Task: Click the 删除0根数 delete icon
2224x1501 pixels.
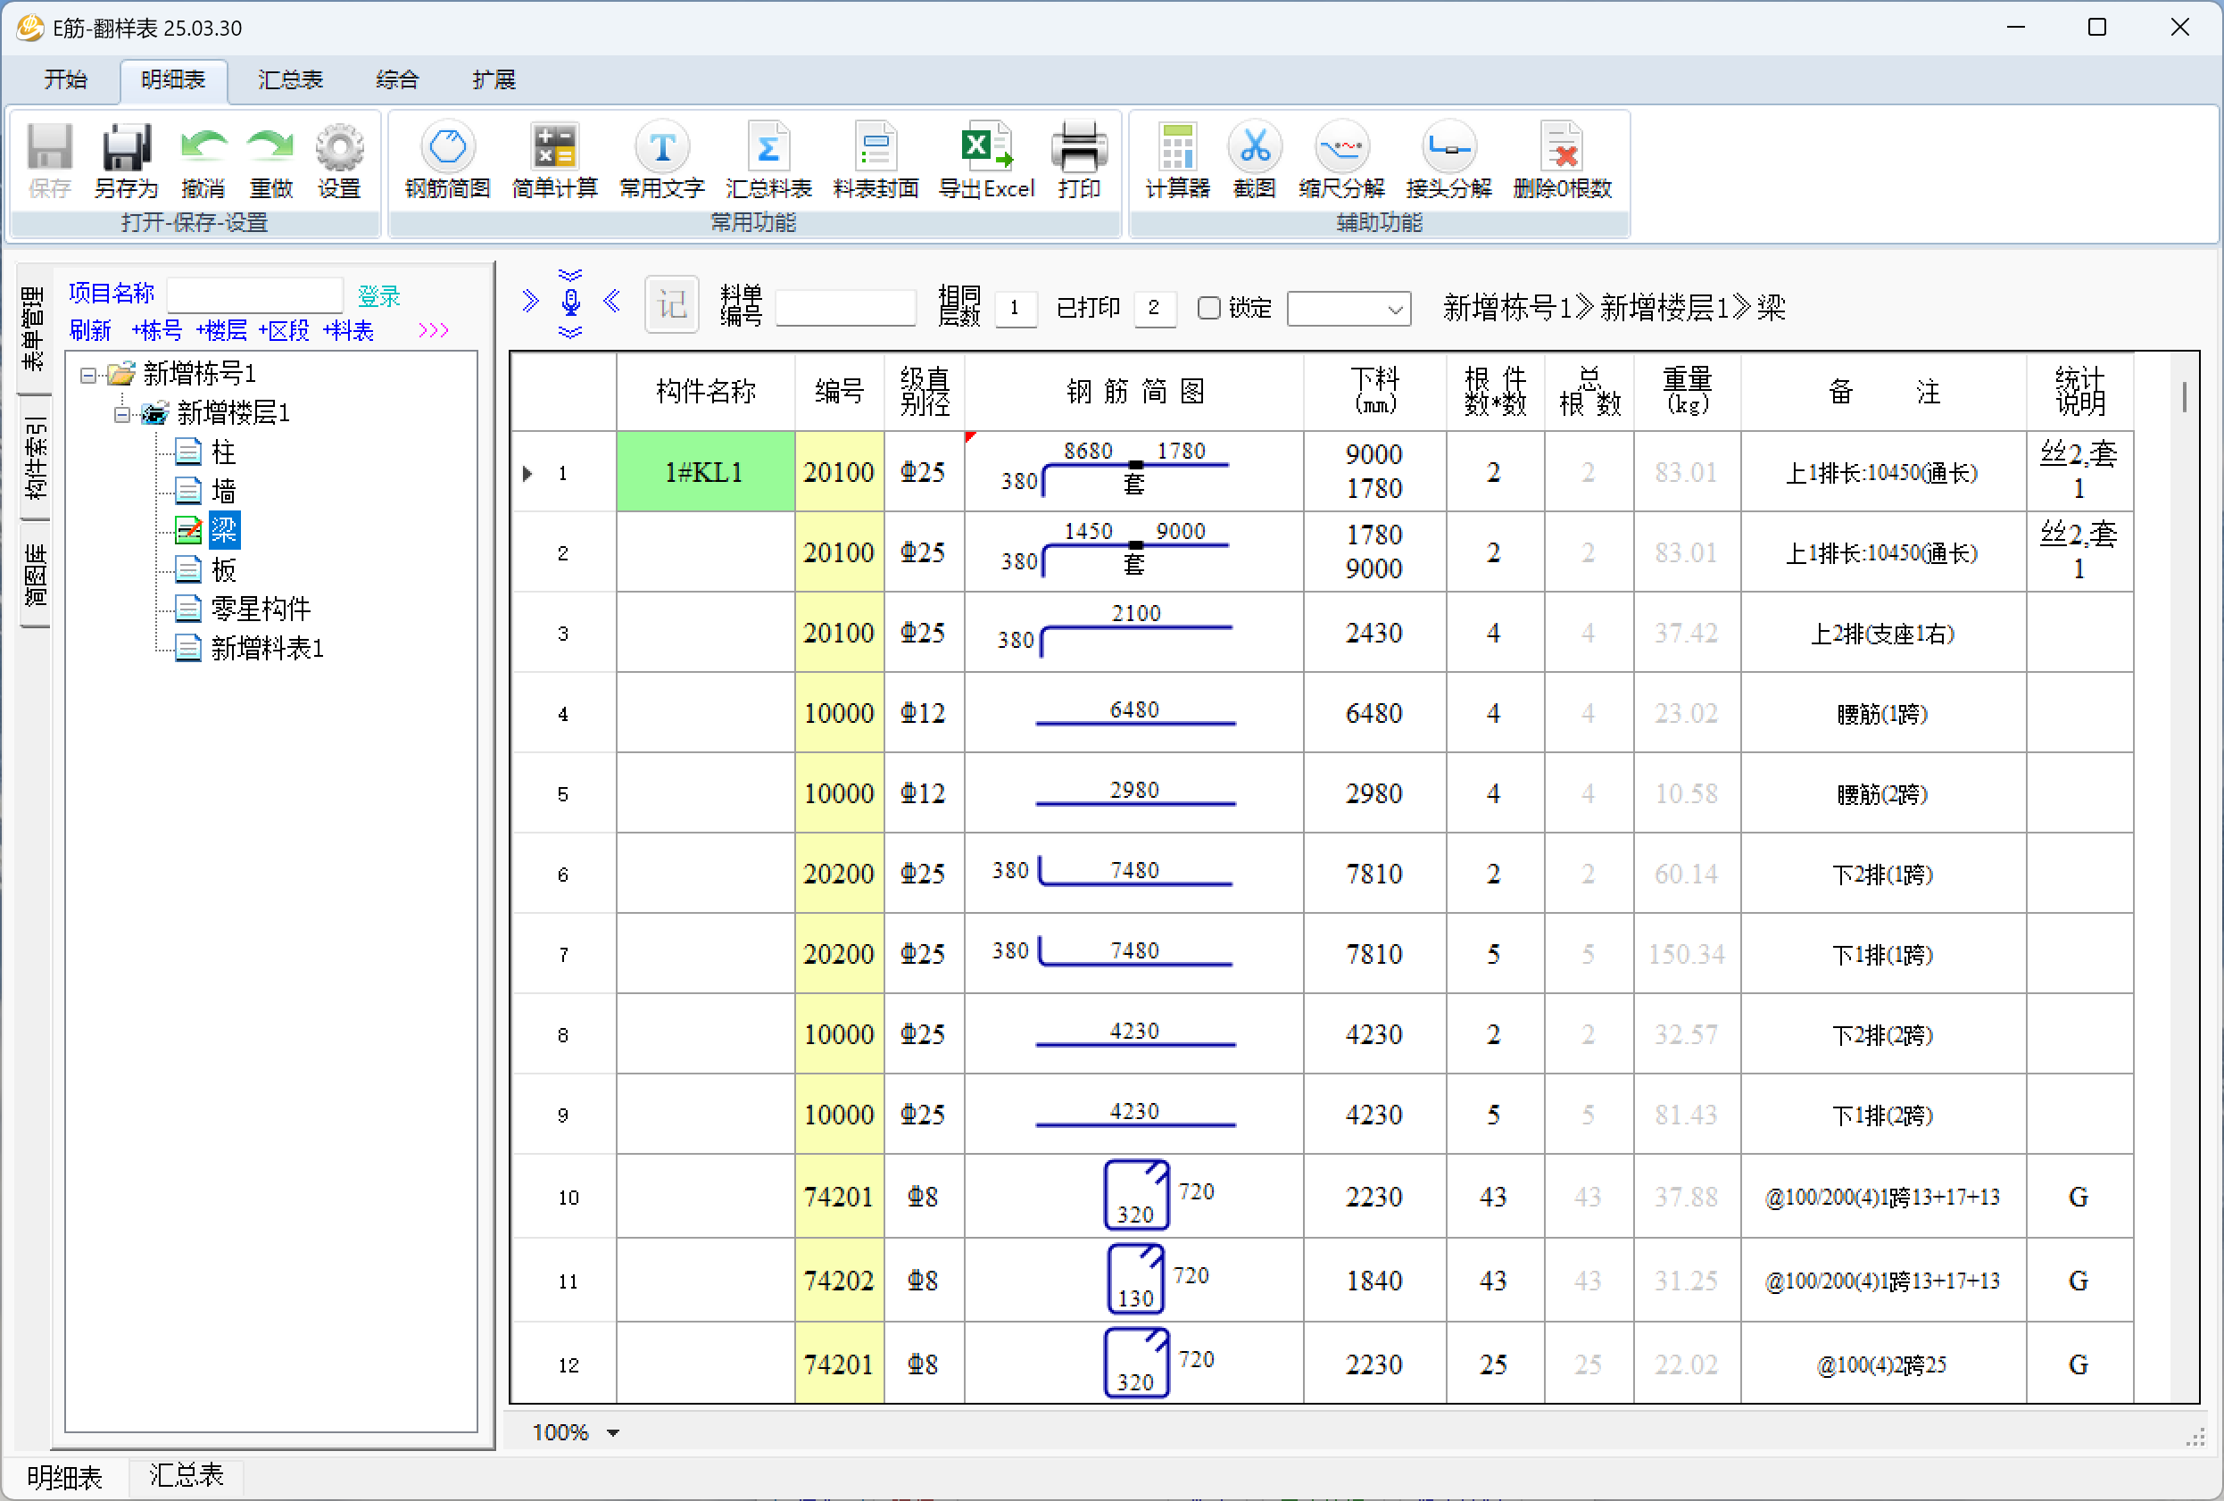Action: pyautogui.click(x=1562, y=147)
